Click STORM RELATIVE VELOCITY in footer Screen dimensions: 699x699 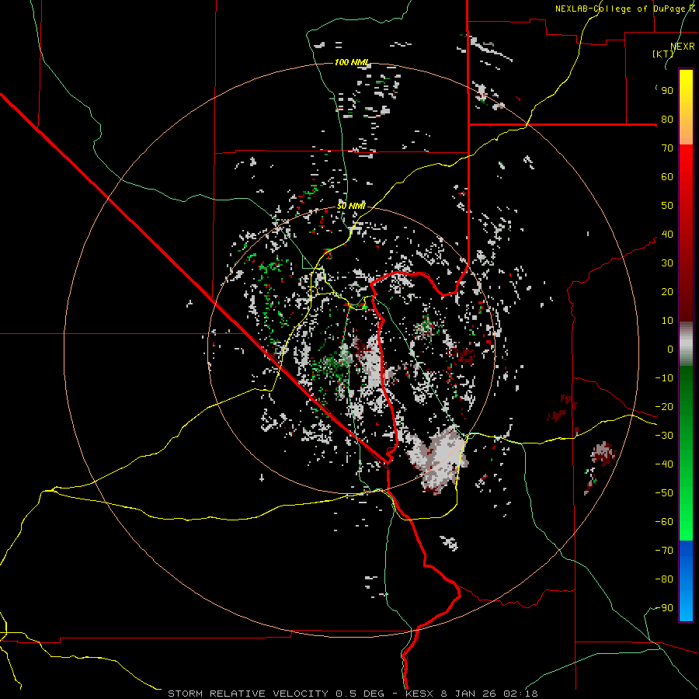[248, 694]
